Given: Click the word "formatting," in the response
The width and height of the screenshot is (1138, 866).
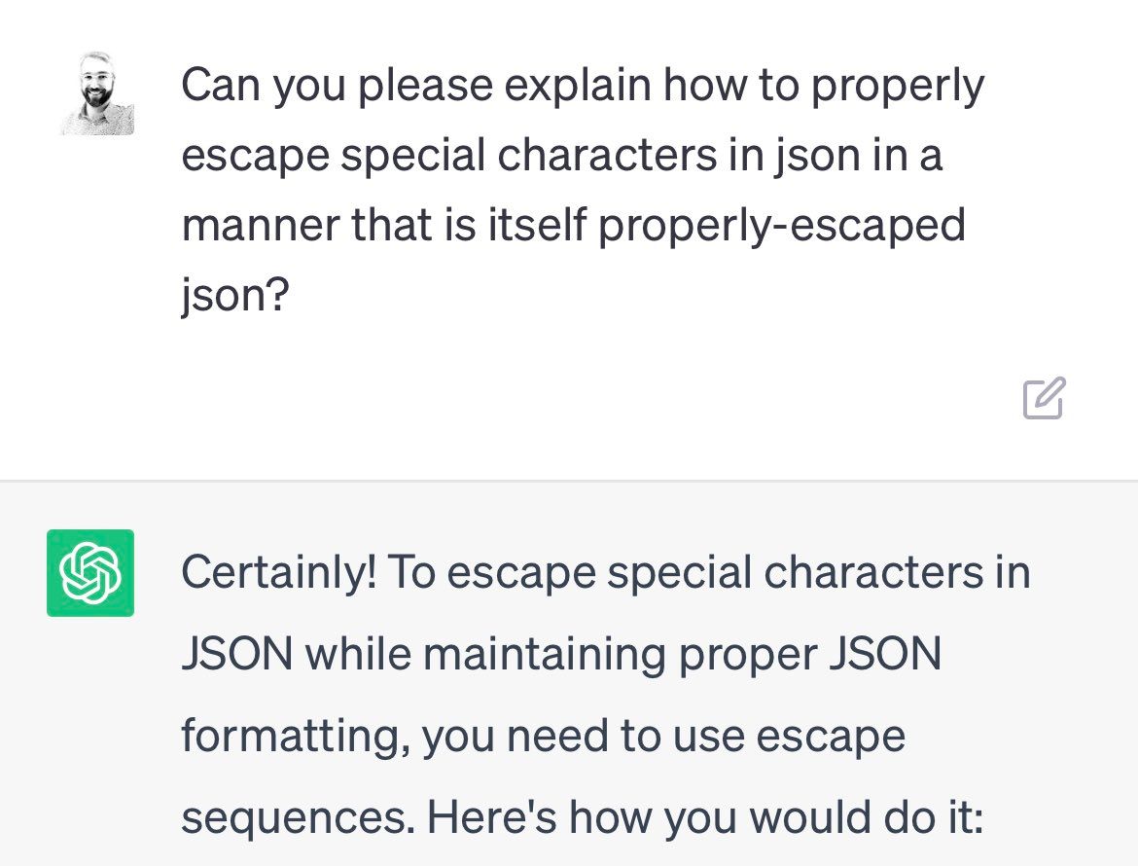Looking at the screenshot, I should [294, 736].
